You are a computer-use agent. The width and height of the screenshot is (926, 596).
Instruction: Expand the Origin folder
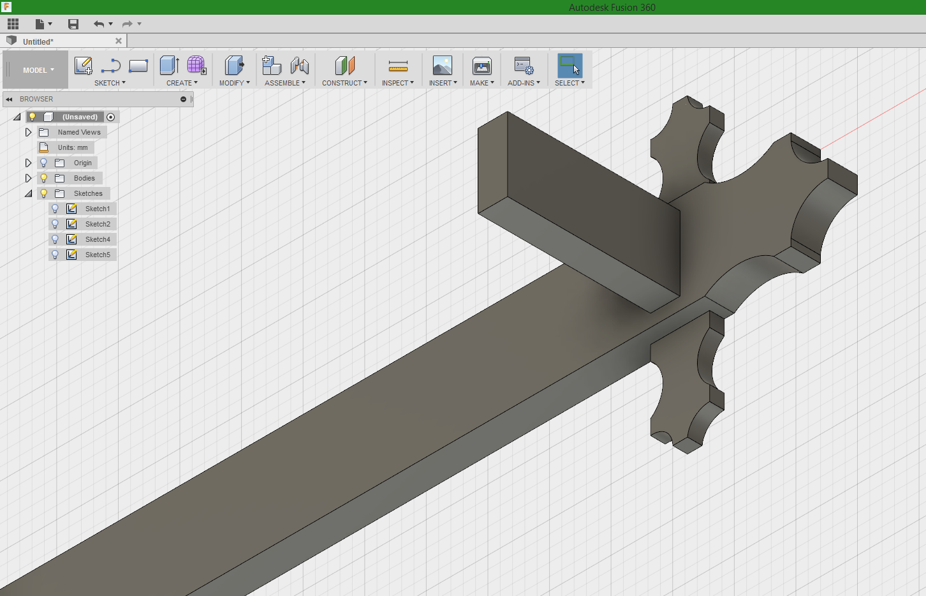point(28,163)
